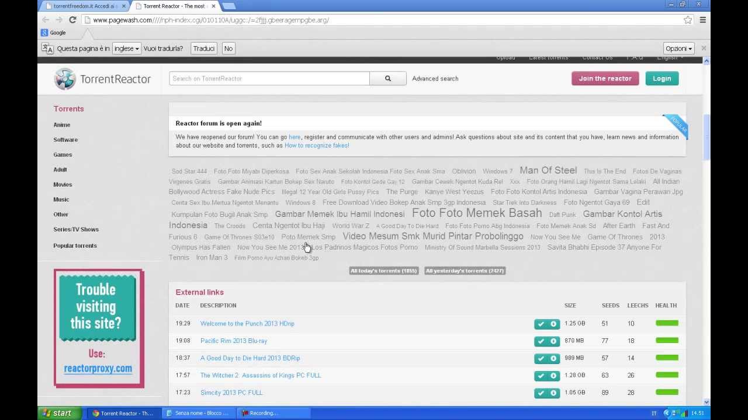Show hidden tray icons arrow in taskbar
This screenshot has width=748, height=420.
pyautogui.click(x=666, y=413)
